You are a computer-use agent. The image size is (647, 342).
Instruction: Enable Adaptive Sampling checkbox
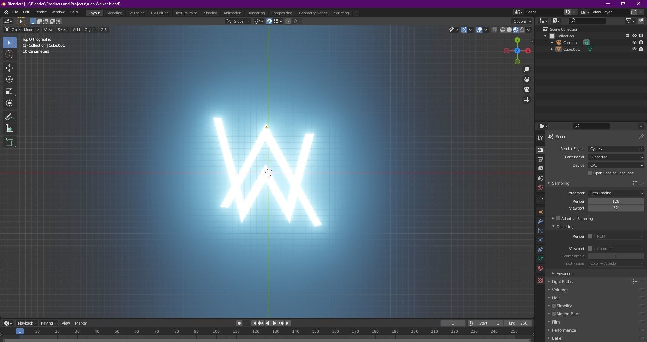click(x=558, y=219)
